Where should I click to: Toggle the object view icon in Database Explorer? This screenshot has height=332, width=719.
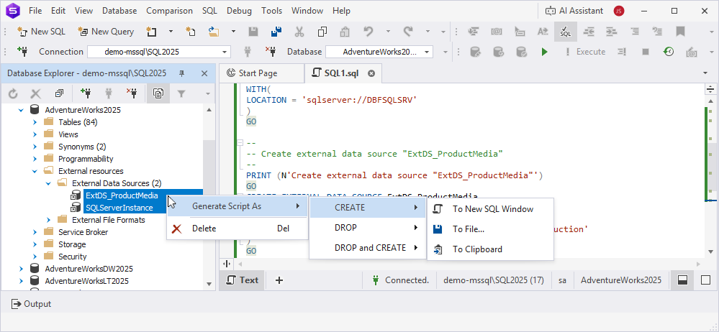(158, 93)
